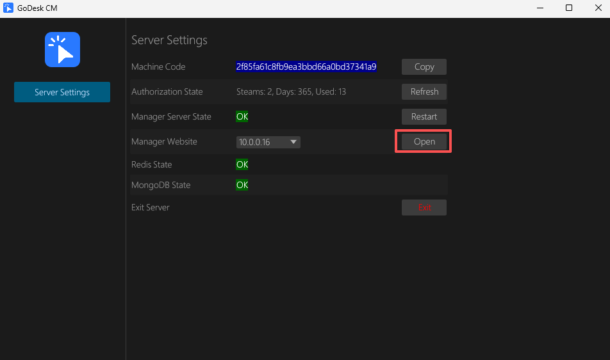Click the highlighted machine code value
This screenshot has width=610, height=360.
tap(306, 67)
